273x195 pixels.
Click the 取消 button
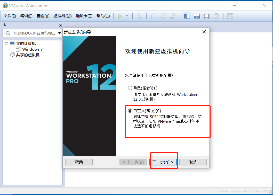tap(193, 162)
